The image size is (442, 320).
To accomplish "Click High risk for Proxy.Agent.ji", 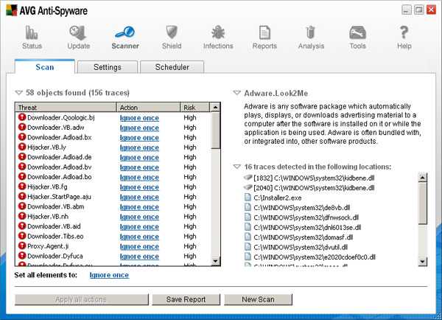I will coord(190,246).
